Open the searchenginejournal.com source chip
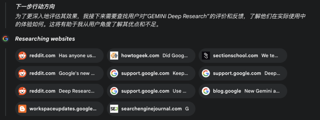The height and width of the screenshot is (120, 320). coord(151,109)
